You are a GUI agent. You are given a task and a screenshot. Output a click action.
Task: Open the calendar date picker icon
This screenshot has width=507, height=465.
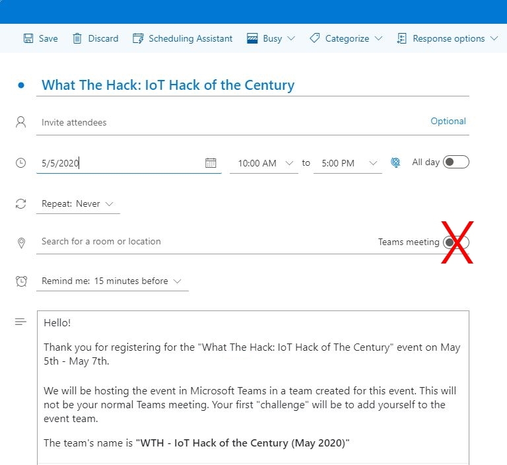pyautogui.click(x=211, y=162)
